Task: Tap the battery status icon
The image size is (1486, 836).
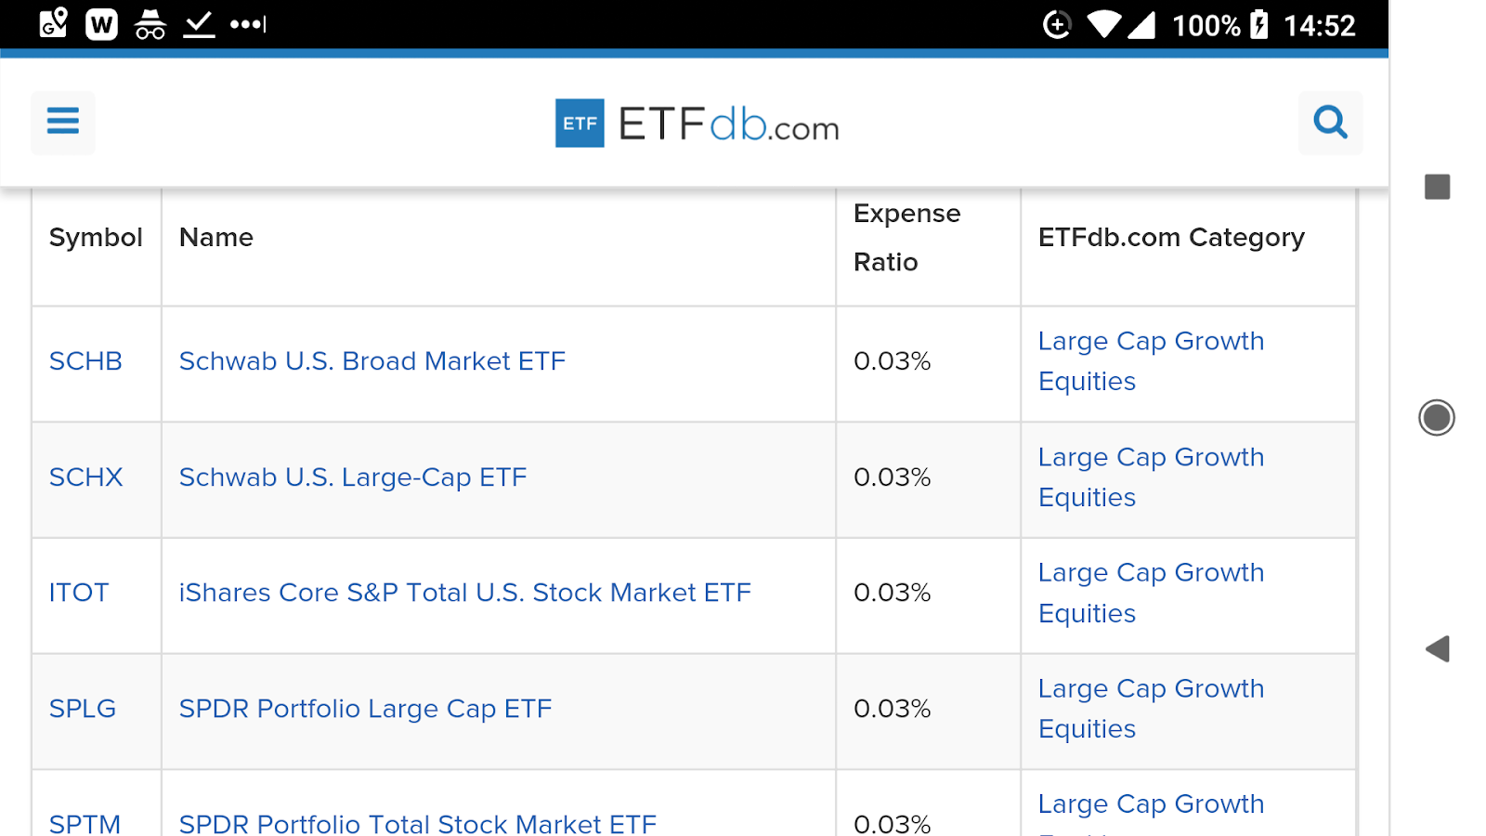Action: coord(1258,24)
